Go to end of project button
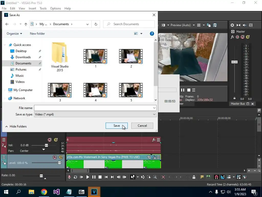 pyautogui.click(x=112, y=177)
